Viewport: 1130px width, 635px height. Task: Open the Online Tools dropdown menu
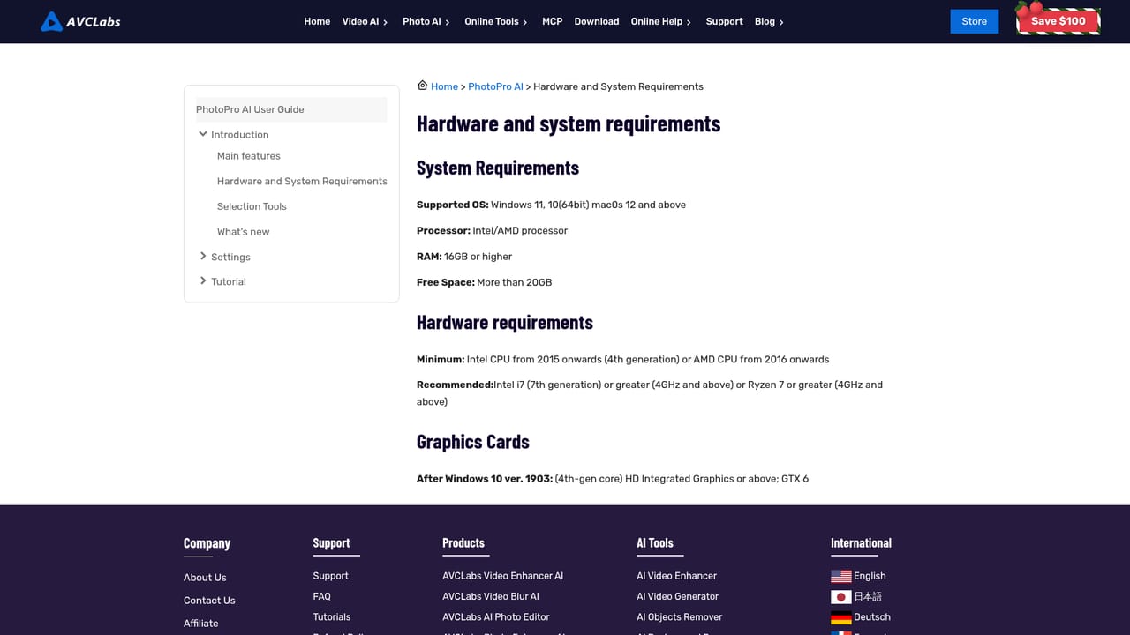click(496, 21)
